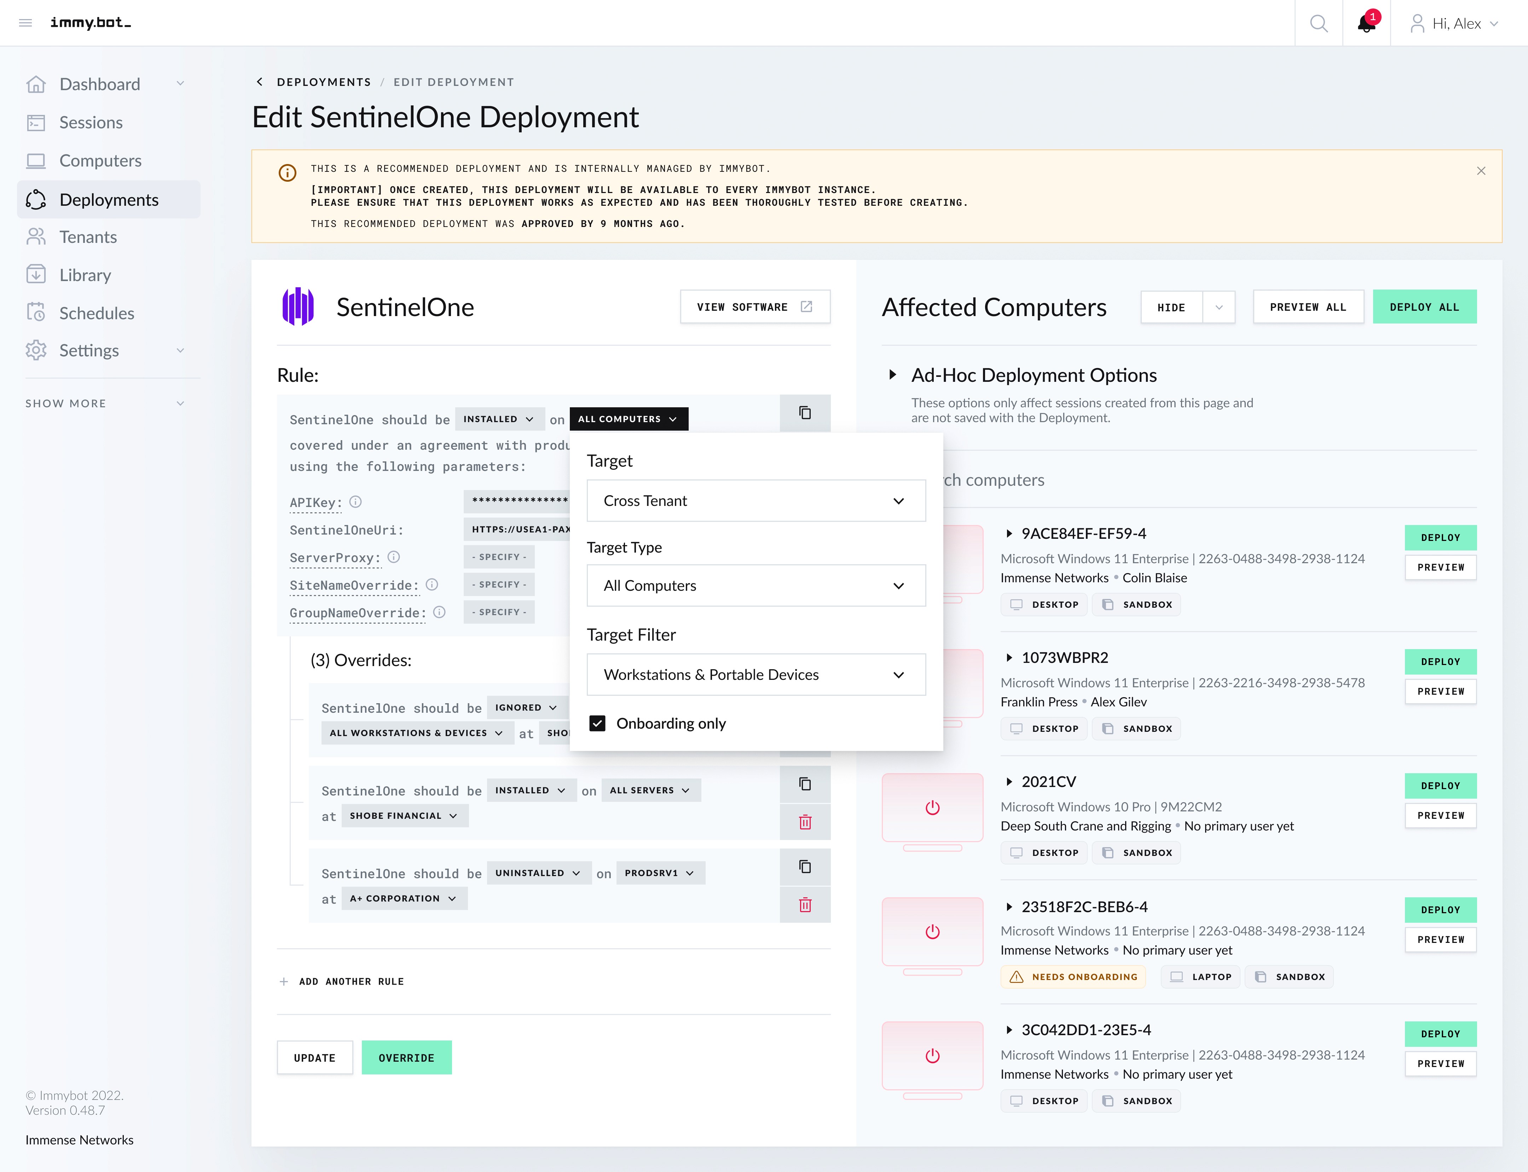Click the search magnifier icon
The width and height of the screenshot is (1528, 1172).
click(x=1318, y=24)
